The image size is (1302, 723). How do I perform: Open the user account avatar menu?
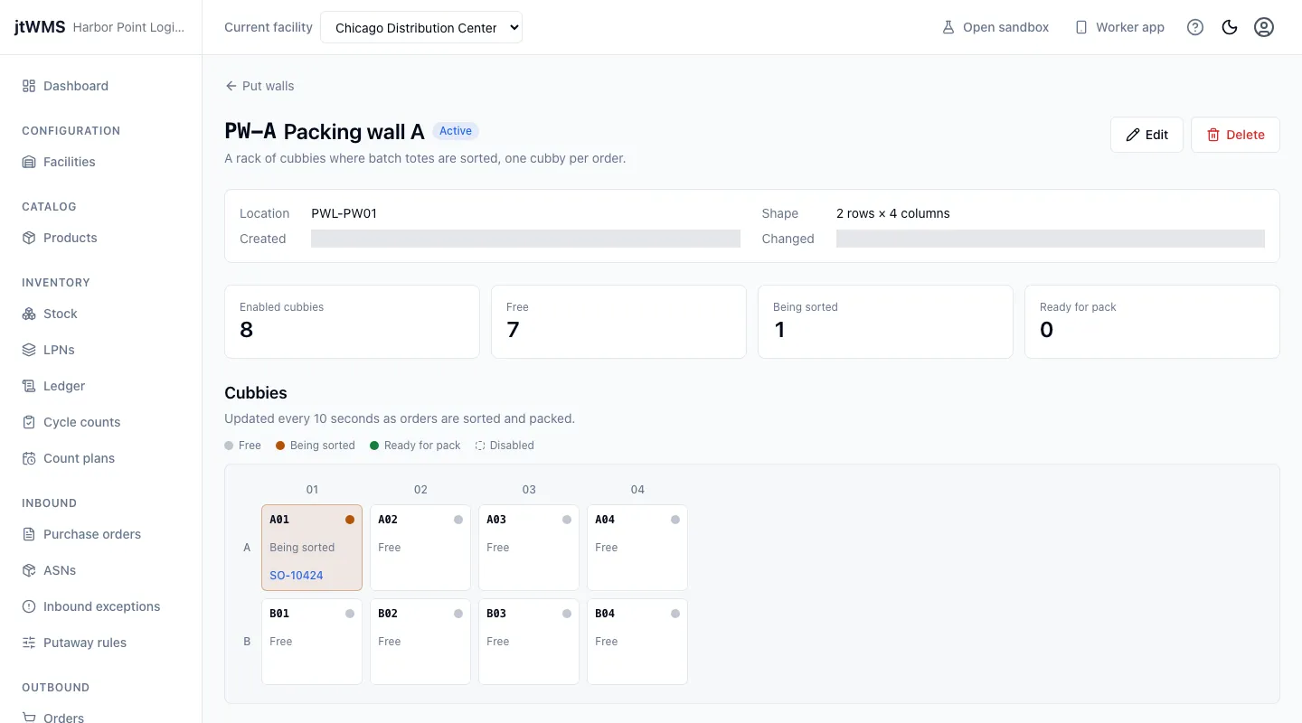(x=1264, y=27)
